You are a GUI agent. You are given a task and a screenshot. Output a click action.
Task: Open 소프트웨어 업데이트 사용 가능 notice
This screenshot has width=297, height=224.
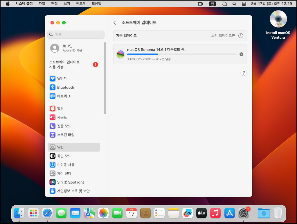(74, 65)
